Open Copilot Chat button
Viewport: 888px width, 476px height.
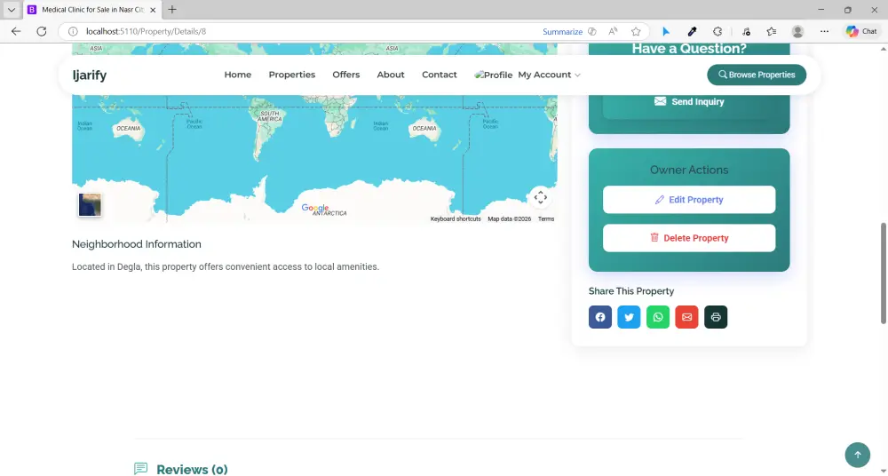tap(861, 32)
